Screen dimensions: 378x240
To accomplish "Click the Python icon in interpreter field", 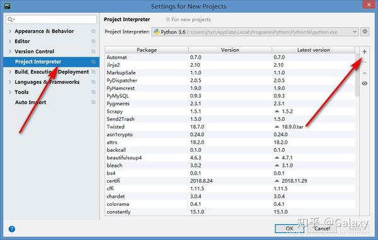I will pyautogui.click(x=157, y=31).
